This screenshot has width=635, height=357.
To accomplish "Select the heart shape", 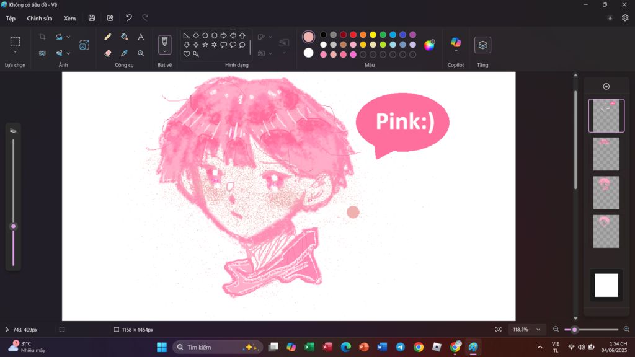I will point(186,54).
